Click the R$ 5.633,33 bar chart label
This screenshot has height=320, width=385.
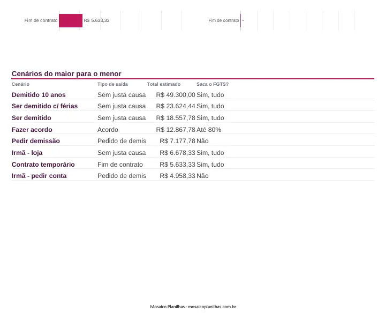pos(96,20)
